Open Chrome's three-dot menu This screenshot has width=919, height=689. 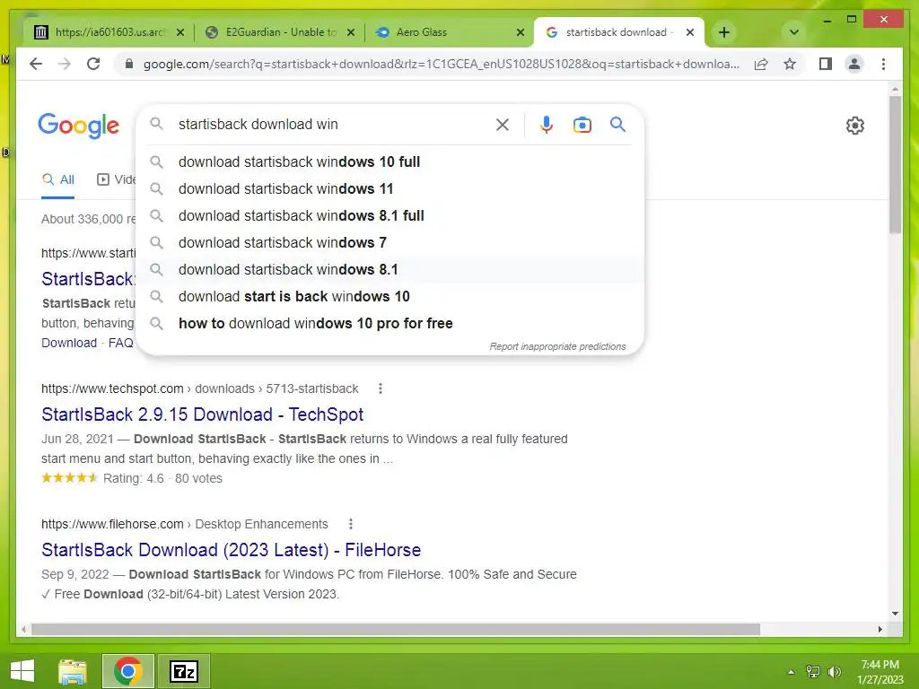click(883, 64)
